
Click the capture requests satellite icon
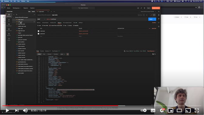coord(141,8)
